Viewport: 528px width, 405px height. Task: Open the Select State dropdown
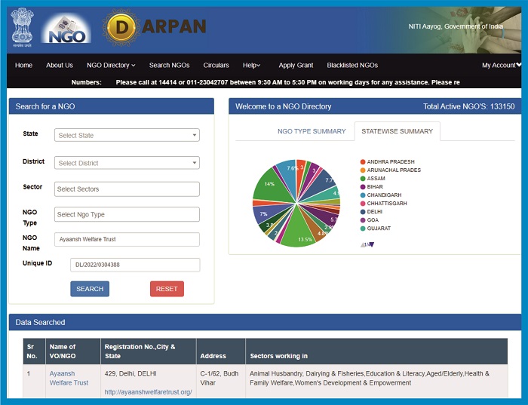tap(127, 135)
